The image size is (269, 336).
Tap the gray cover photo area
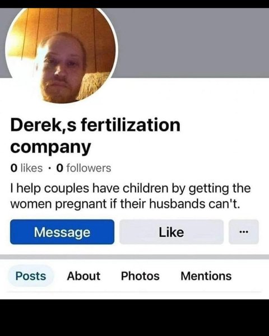[x=191, y=43]
